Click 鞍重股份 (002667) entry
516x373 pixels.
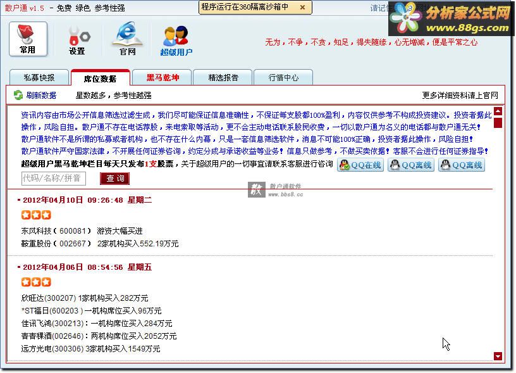coord(100,244)
